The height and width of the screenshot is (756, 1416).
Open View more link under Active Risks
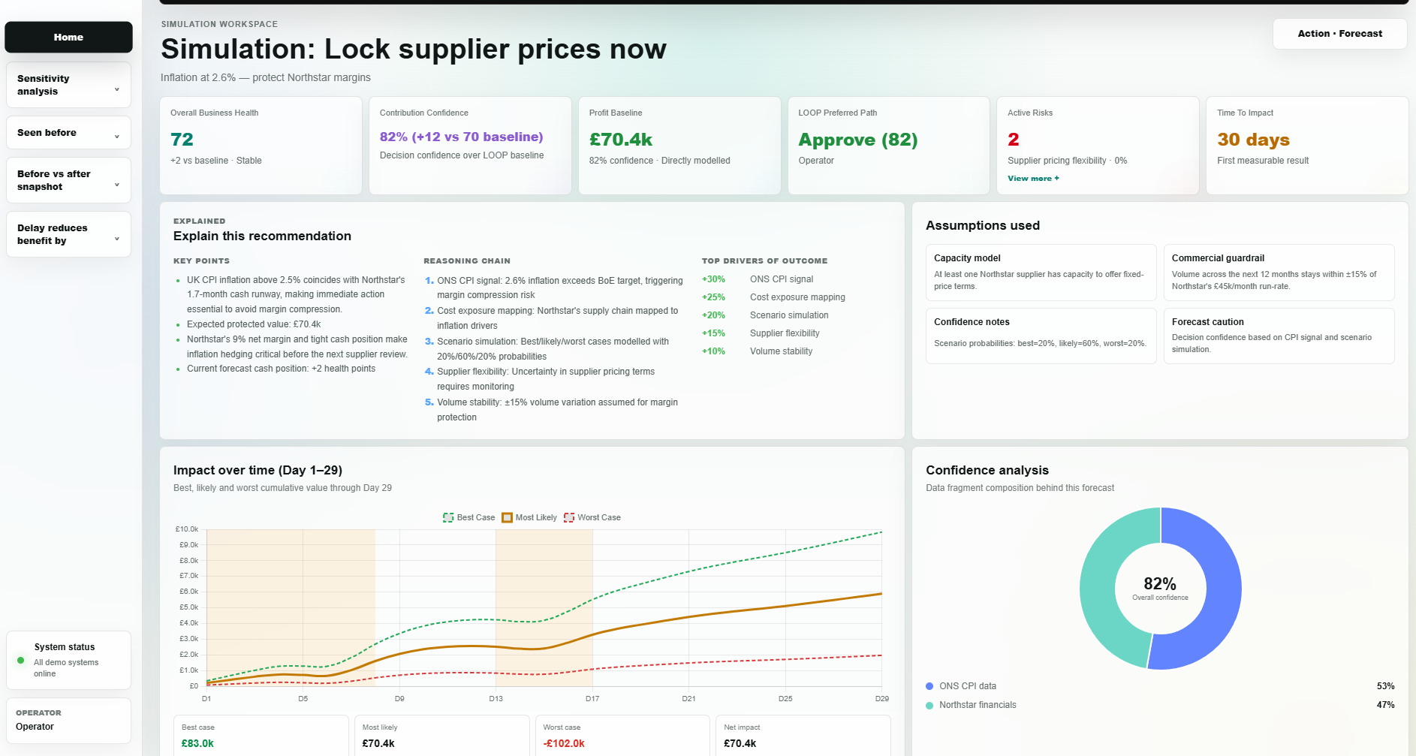click(x=1033, y=179)
